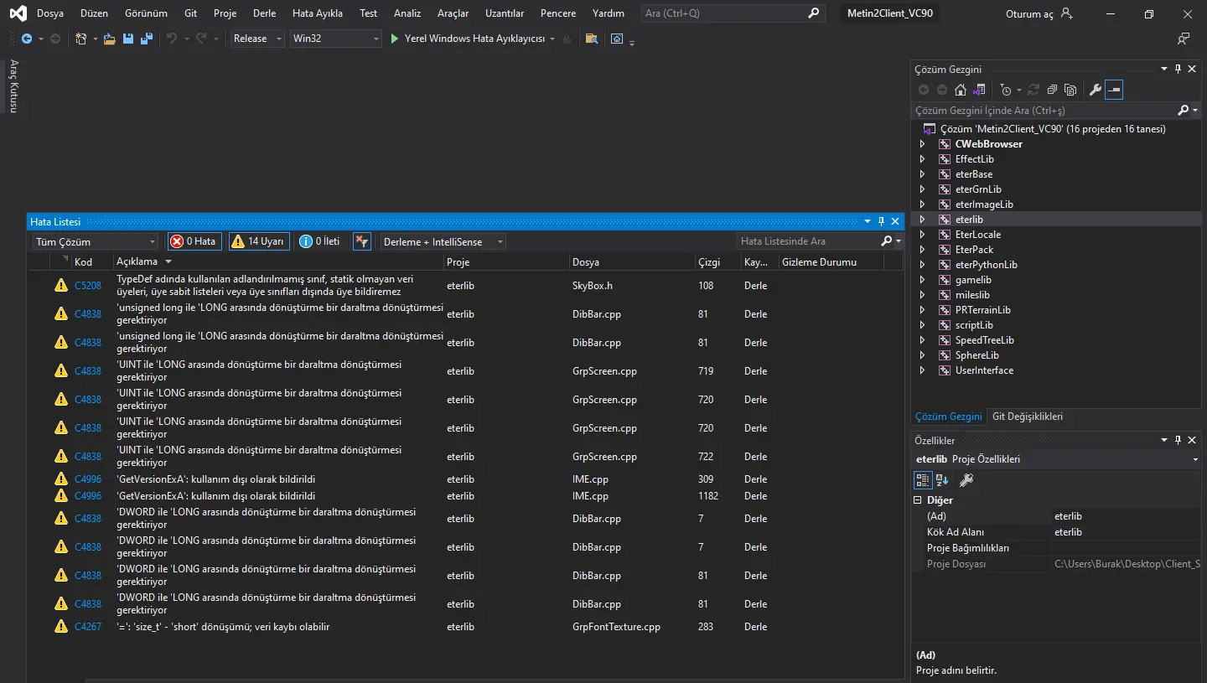Open warning code C5208 link
Viewport: 1207px width, 683px height.
88,286
